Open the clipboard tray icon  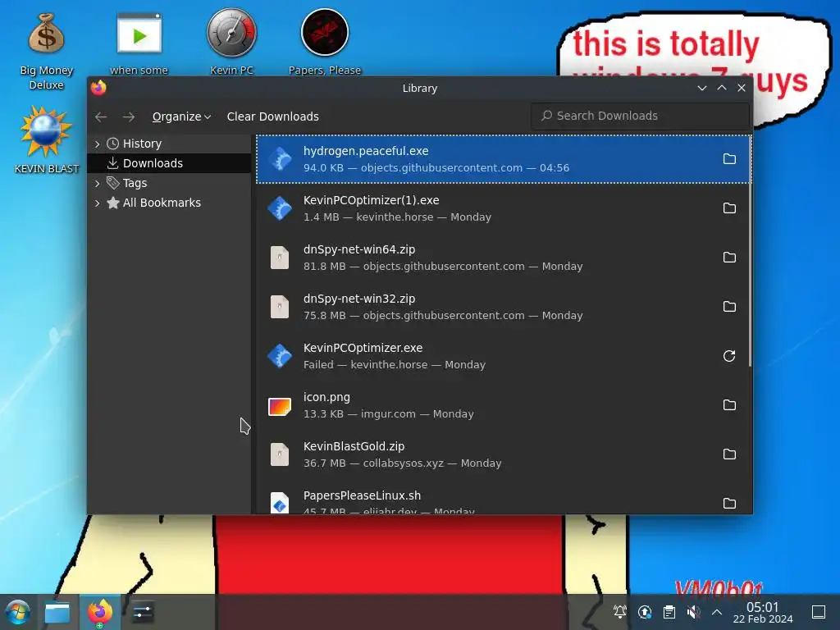point(669,612)
